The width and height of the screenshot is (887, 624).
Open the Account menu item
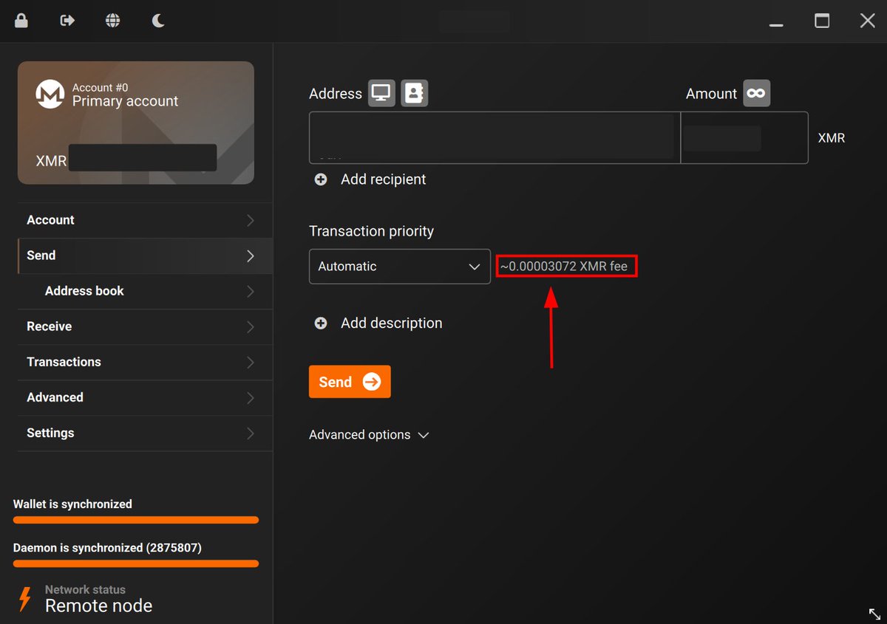click(x=145, y=220)
